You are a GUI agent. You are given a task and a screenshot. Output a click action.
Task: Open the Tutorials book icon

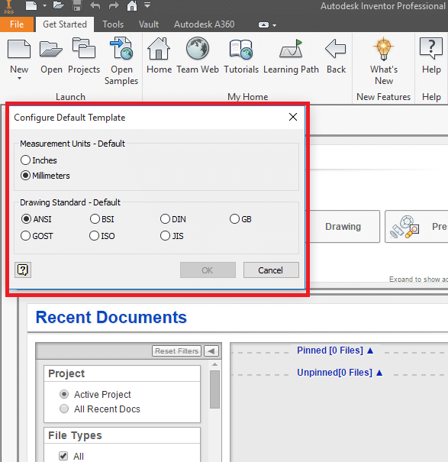241,49
